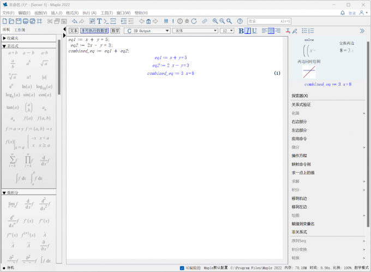Screen dimensions: 371x272
Task: Go forward with the right arrow icon
Action: point(155,21)
